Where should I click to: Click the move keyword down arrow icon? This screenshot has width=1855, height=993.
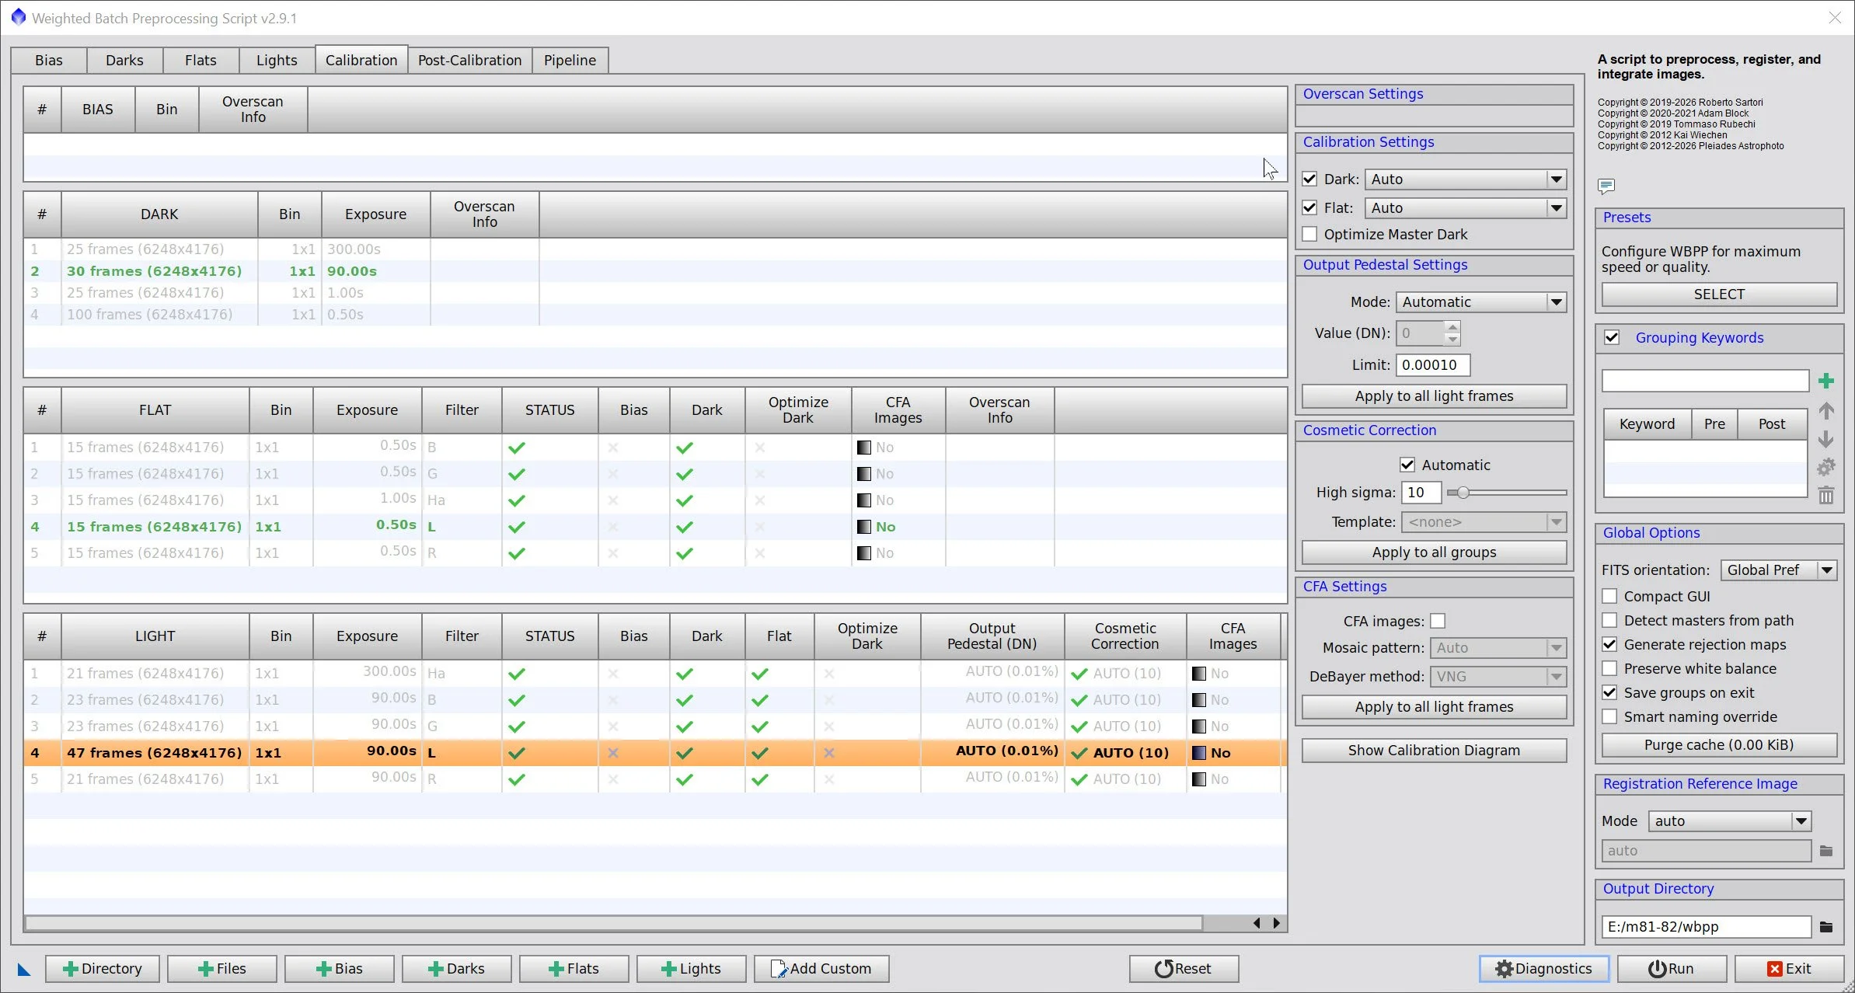pos(1826,439)
